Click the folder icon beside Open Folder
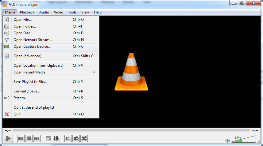Viewport: 263px width, 146px height. click(x=7, y=26)
